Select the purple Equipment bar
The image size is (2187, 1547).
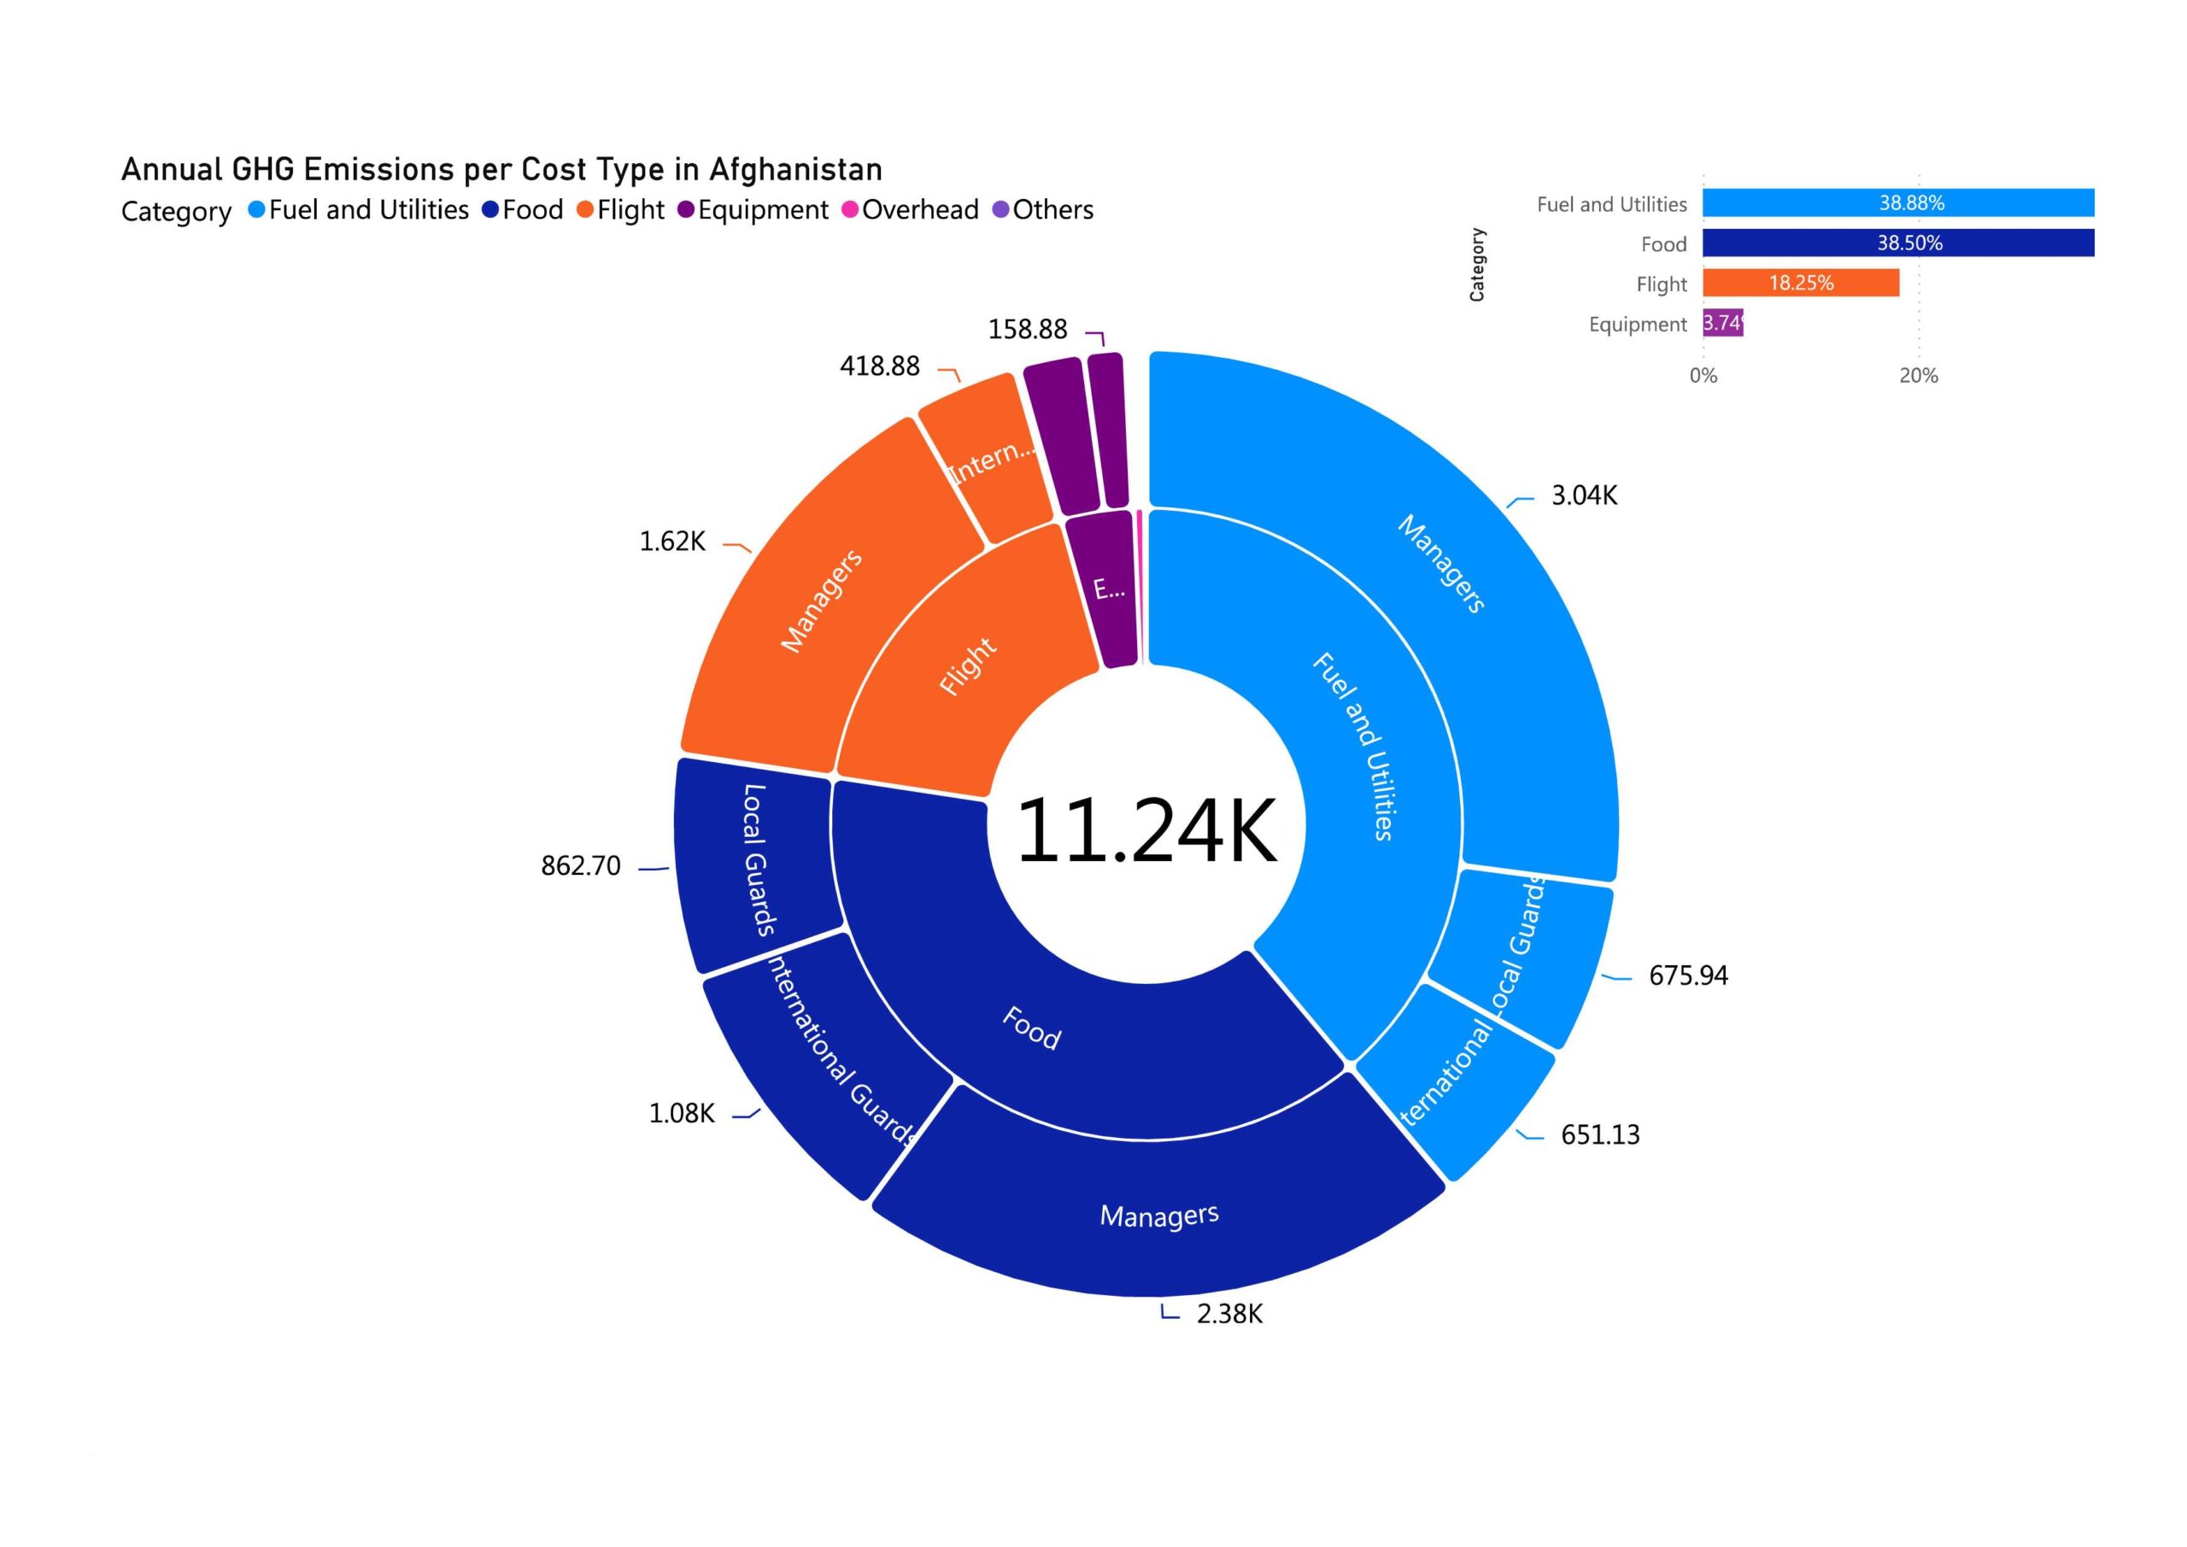[1722, 323]
